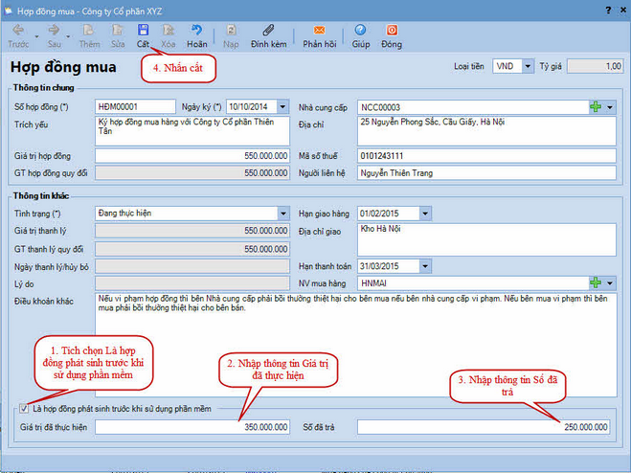
Task: Add new purchasing employee with green plus
Action: coord(596,283)
